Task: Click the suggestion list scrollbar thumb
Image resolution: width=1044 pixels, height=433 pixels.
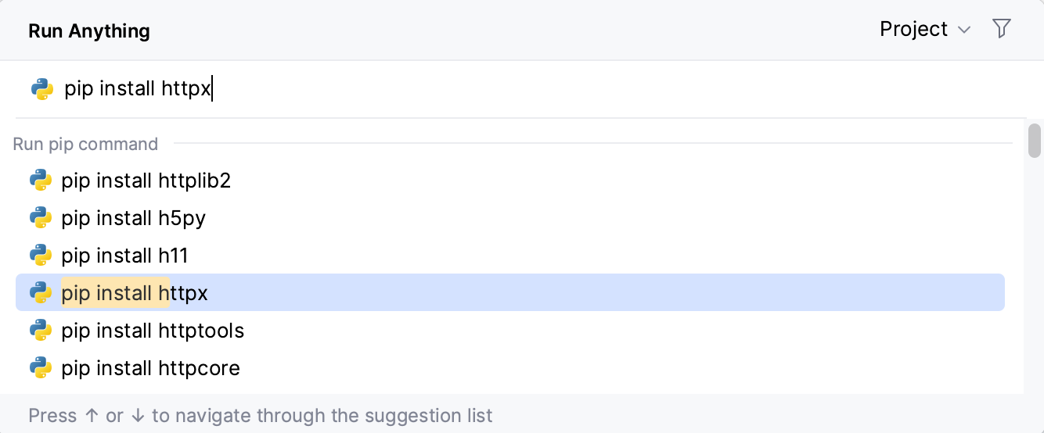Action: pyautogui.click(x=1035, y=141)
